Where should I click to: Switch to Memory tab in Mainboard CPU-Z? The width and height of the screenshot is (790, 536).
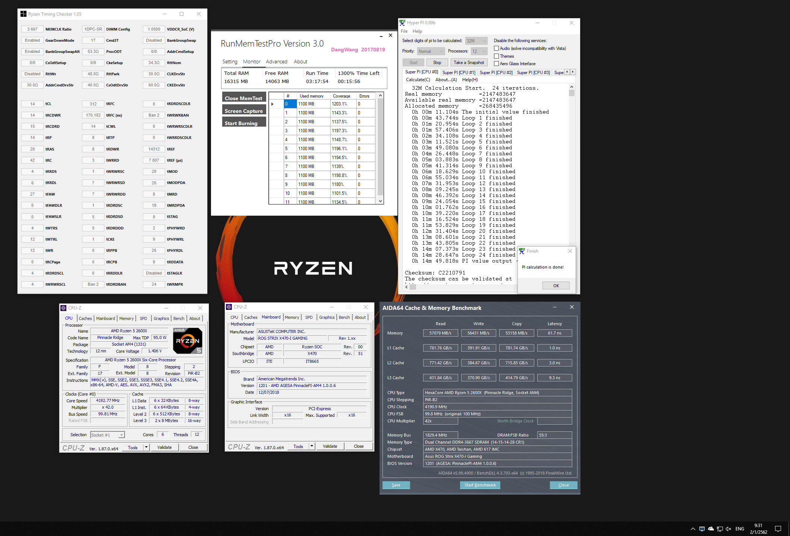[292, 317]
